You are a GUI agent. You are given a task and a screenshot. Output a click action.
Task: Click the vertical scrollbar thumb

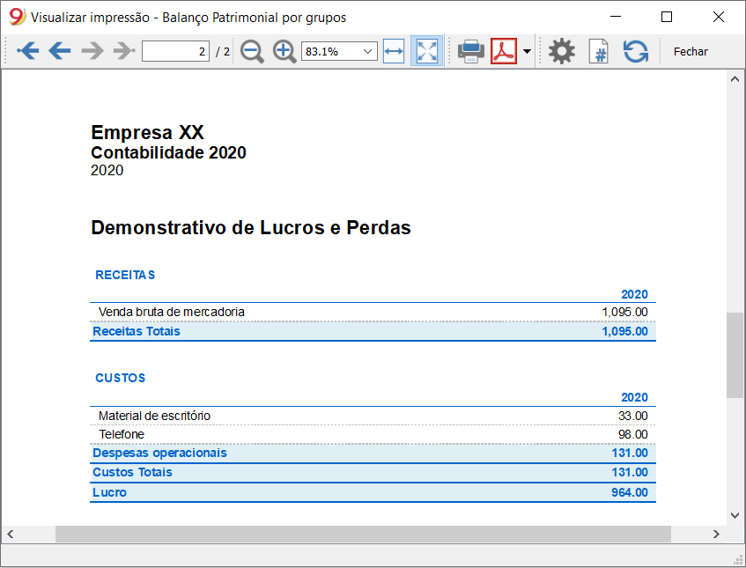coord(735,355)
